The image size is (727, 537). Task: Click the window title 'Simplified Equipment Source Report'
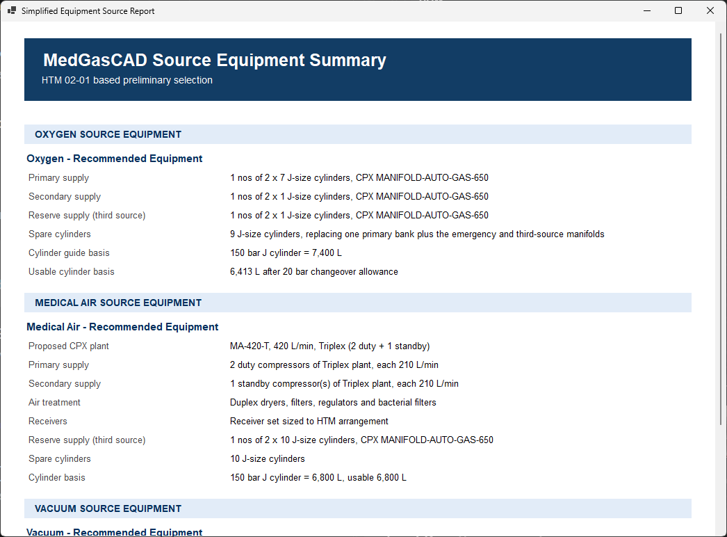(88, 10)
